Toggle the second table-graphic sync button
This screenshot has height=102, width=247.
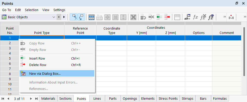(x=81, y=17)
